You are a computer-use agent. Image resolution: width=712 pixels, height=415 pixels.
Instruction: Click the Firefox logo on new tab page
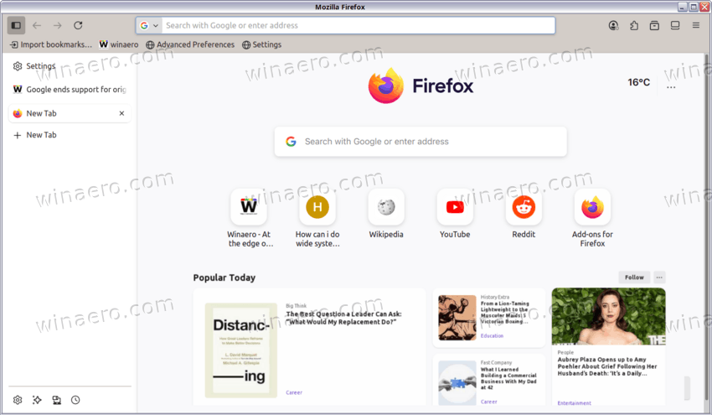(420, 86)
